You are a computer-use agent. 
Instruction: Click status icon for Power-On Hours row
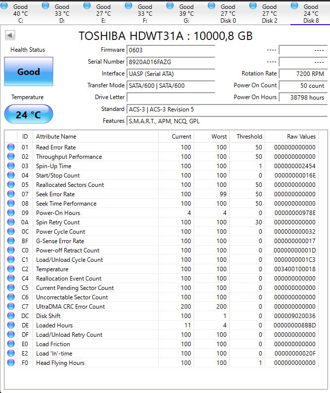11,213
